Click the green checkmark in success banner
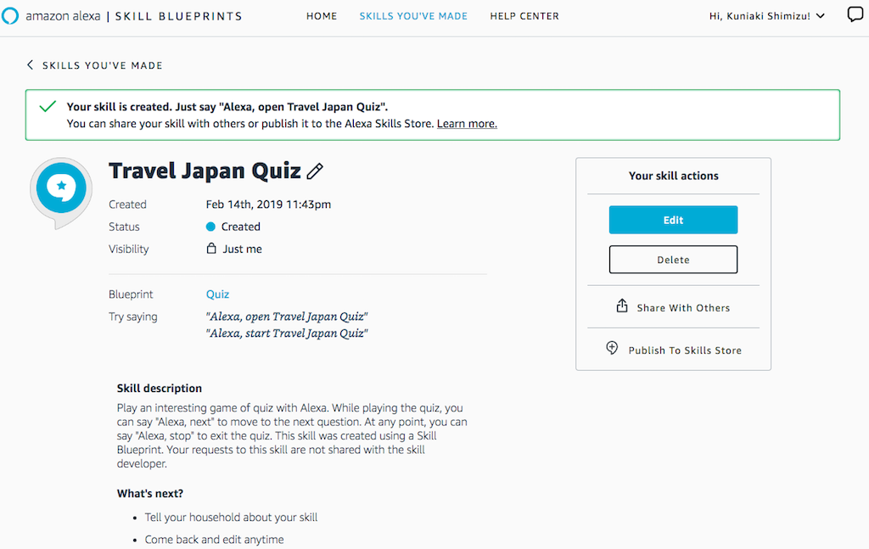The width and height of the screenshot is (869, 549). (48, 106)
